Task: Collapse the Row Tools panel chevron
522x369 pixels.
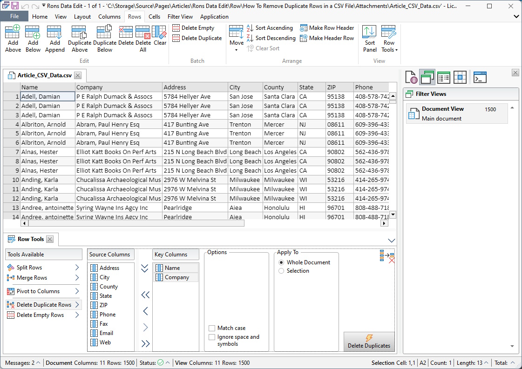Action: click(392, 240)
